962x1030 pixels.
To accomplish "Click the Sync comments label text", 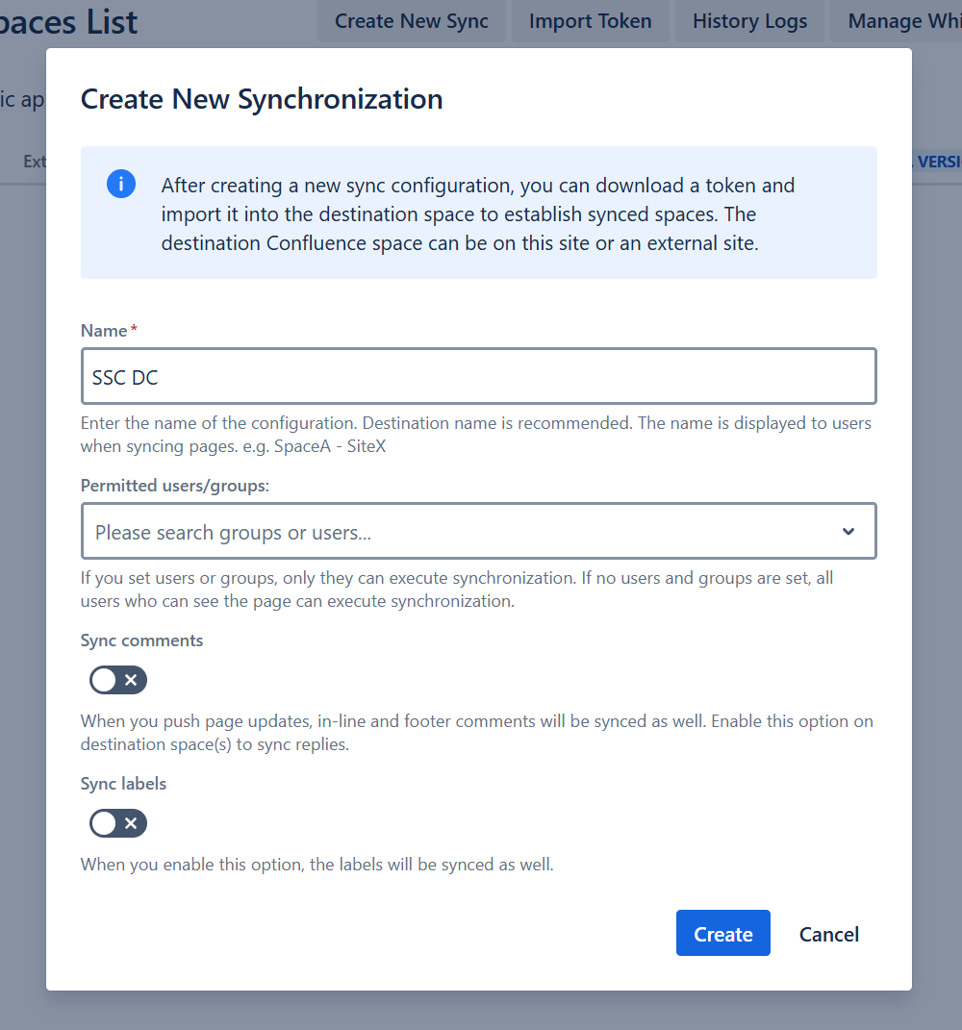I will [141, 641].
